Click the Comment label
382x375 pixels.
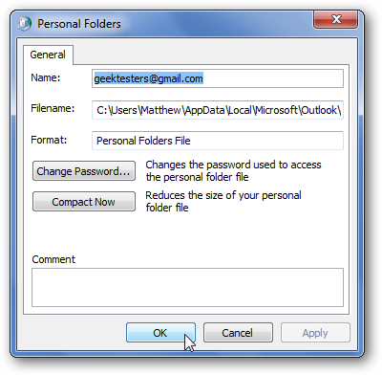tap(53, 259)
